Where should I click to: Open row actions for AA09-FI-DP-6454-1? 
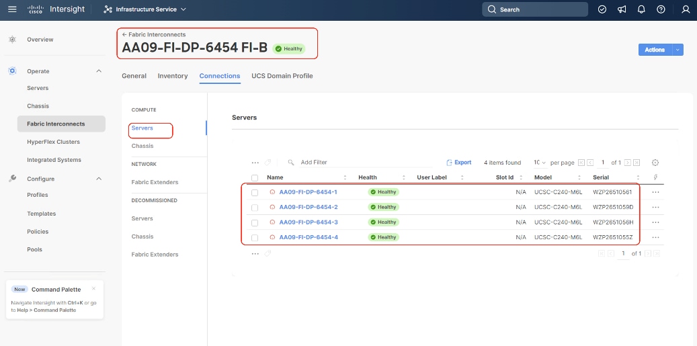click(655, 192)
